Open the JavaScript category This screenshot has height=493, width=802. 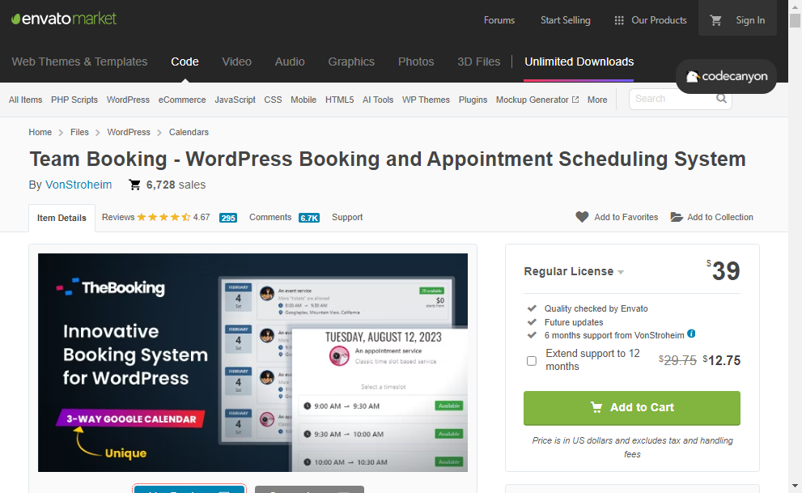click(235, 100)
